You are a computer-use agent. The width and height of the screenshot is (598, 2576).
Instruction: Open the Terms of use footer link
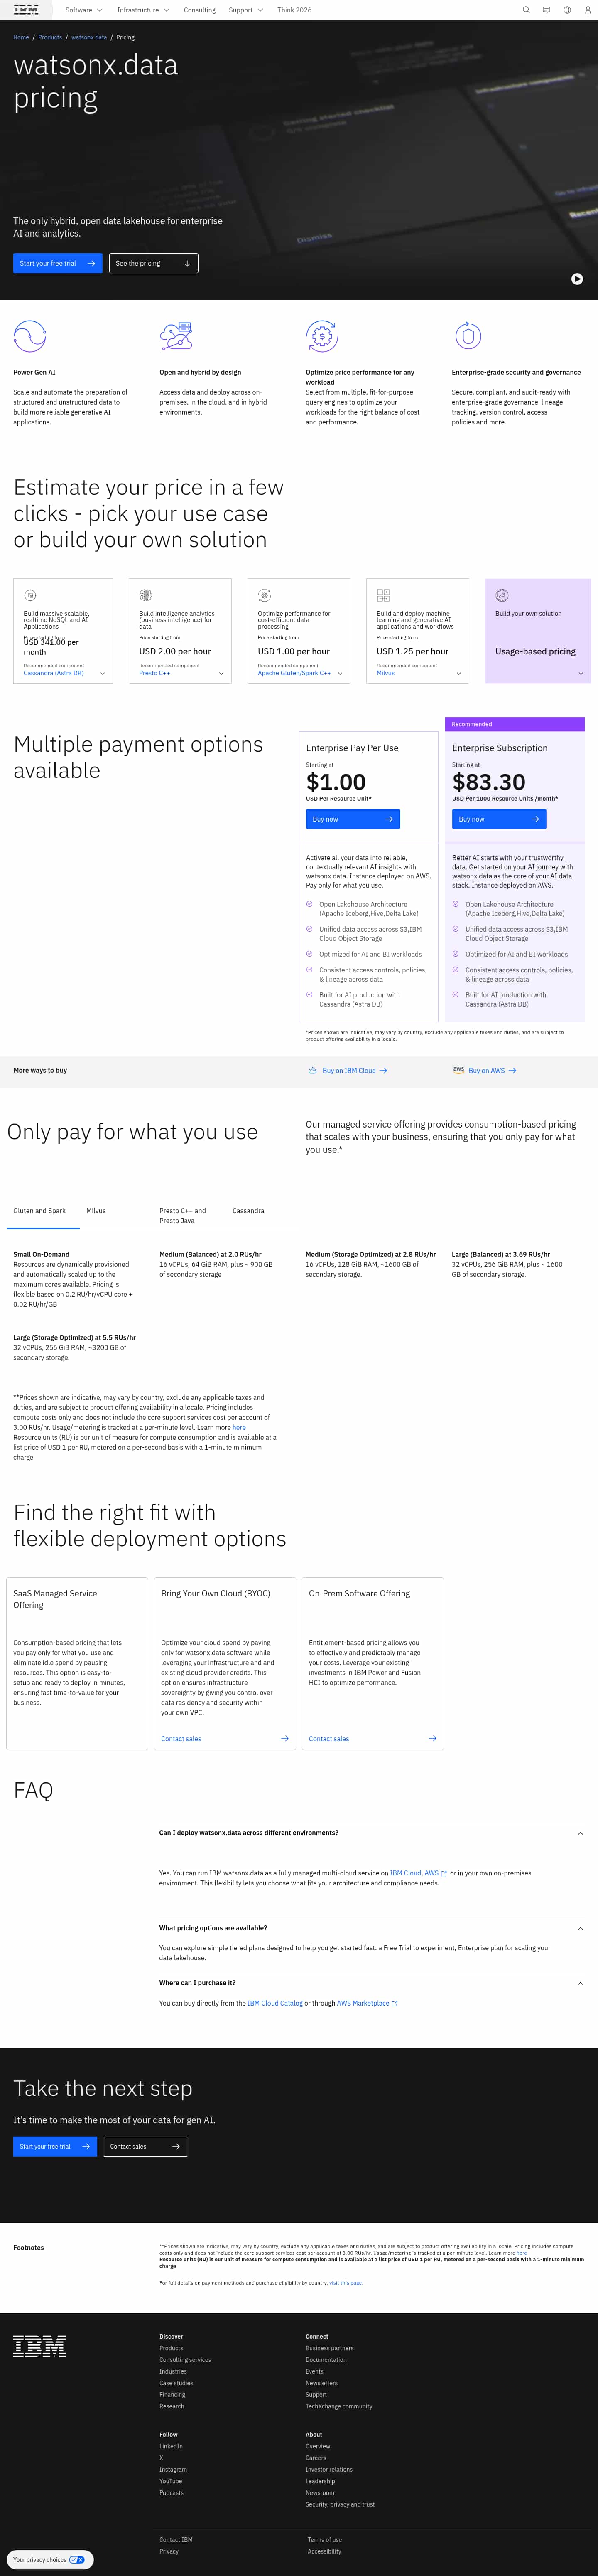pyautogui.click(x=324, y=2539)
